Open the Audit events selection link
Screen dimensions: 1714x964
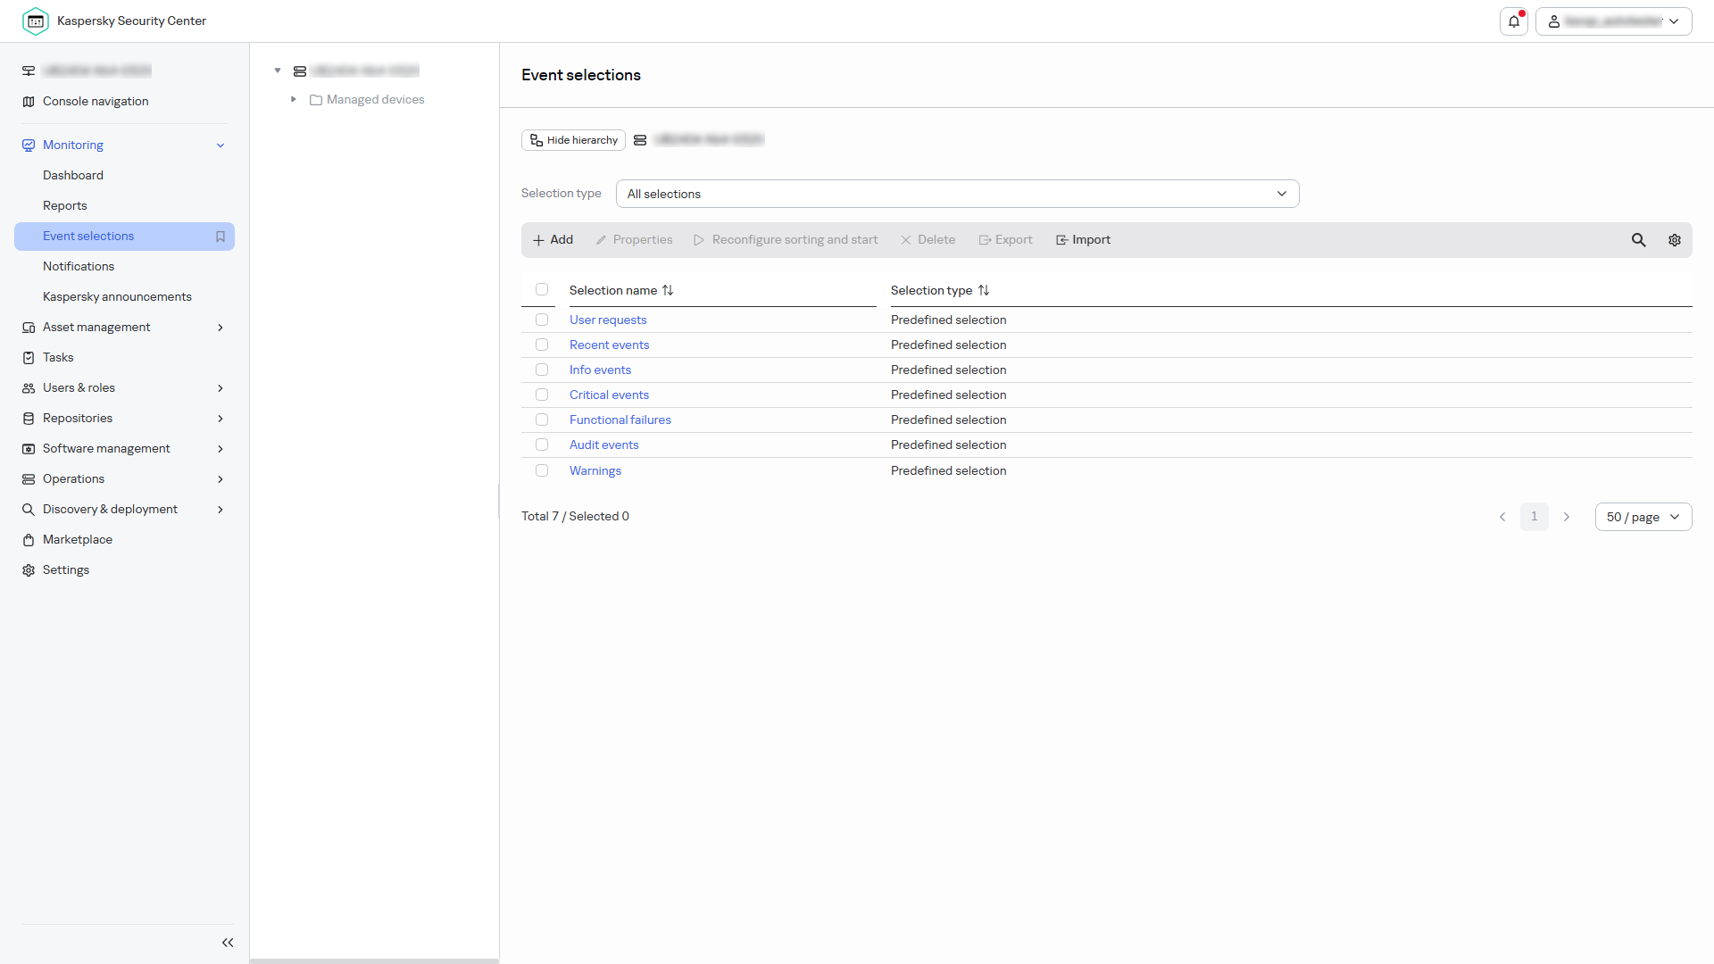point(604,445)
